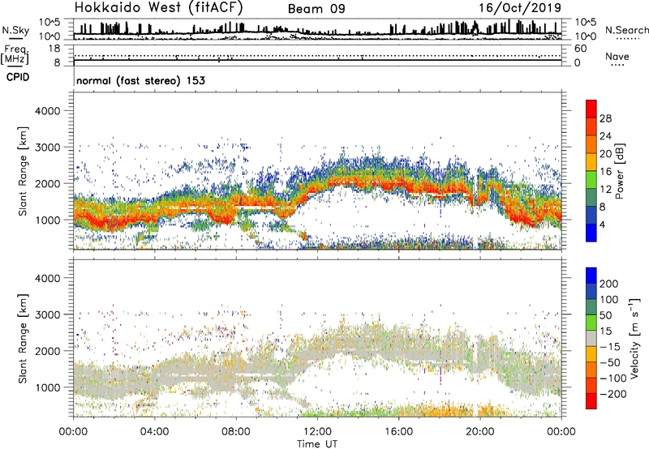
Task: Click the 'Nave' legend label
Action: (x=617, y=56)
